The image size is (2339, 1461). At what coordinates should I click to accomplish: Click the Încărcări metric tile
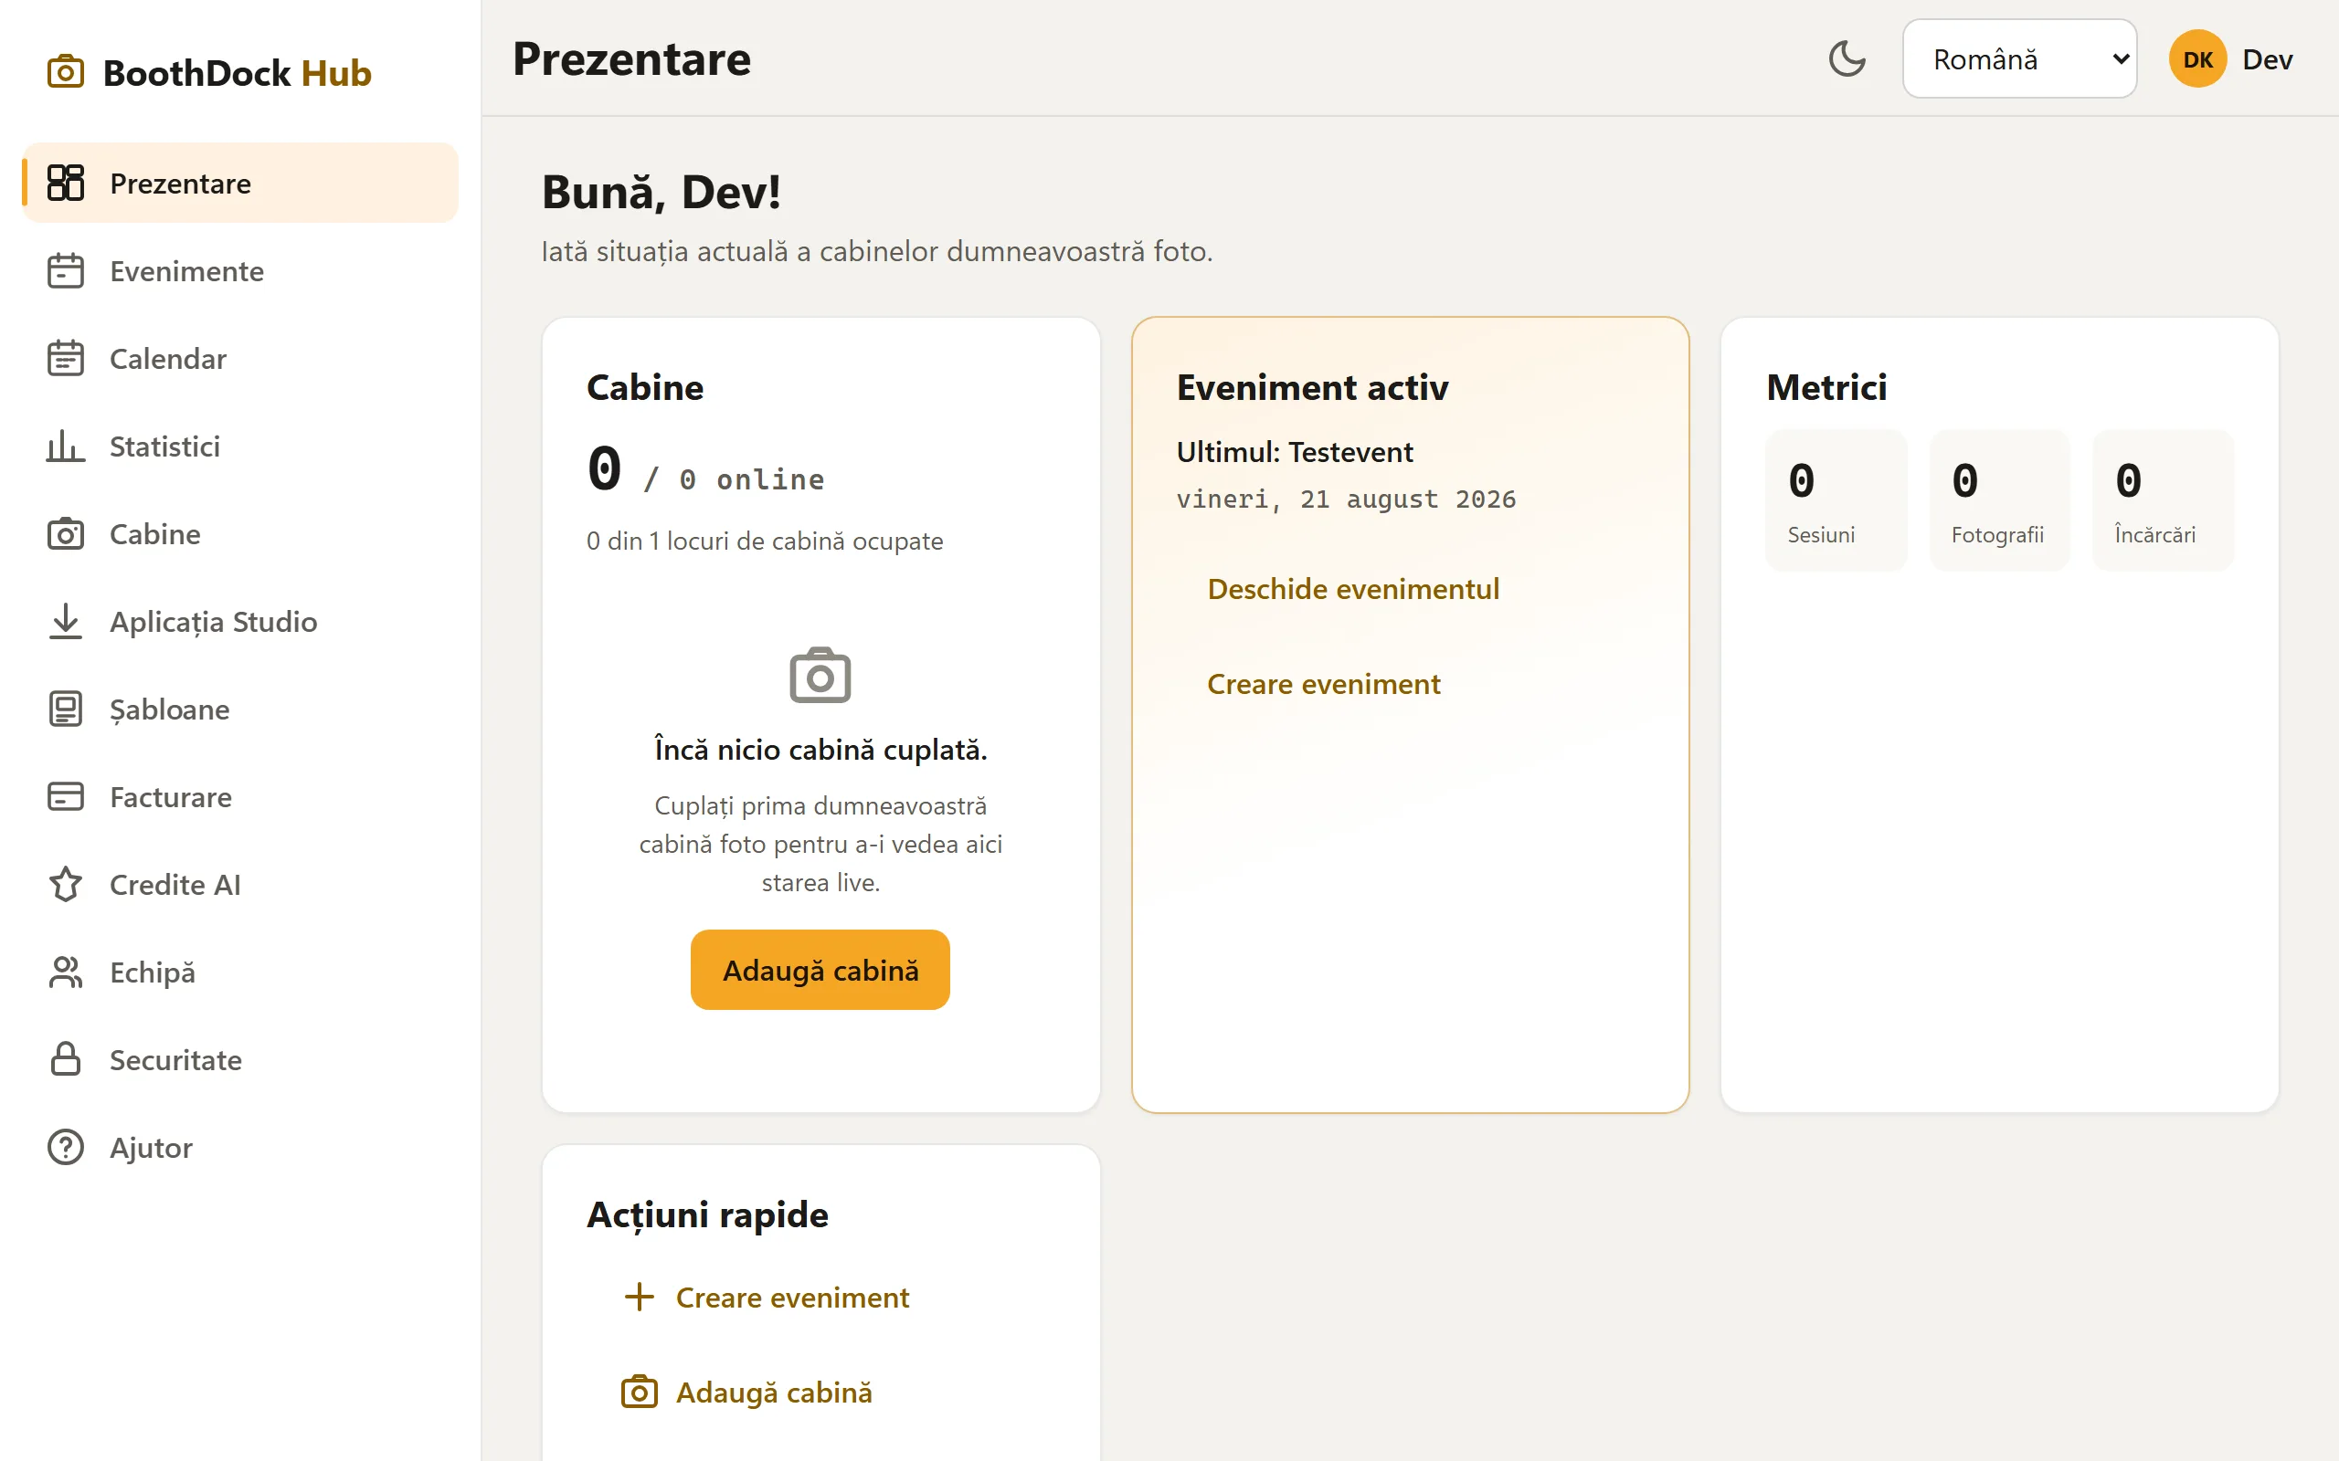tap(2163, 500)
